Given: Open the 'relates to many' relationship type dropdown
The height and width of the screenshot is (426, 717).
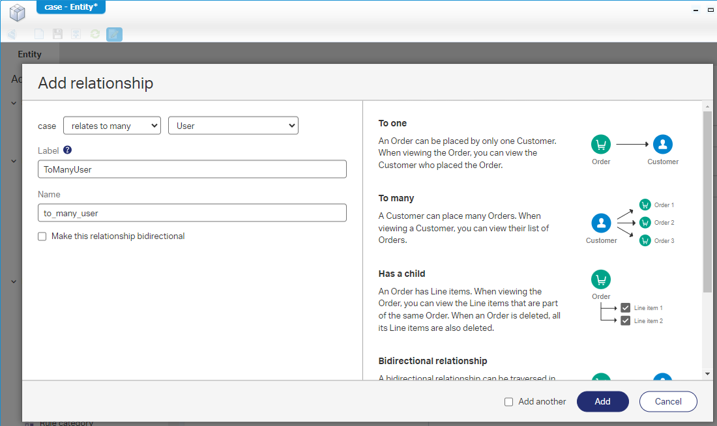Looking at the screenshot, I should click(x=112, y=126).
